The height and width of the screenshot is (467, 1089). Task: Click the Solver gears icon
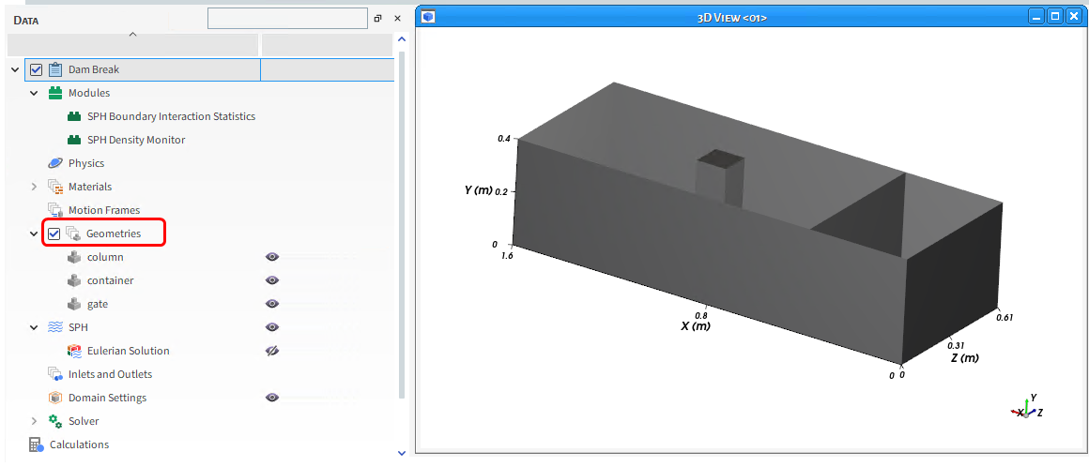55,421
